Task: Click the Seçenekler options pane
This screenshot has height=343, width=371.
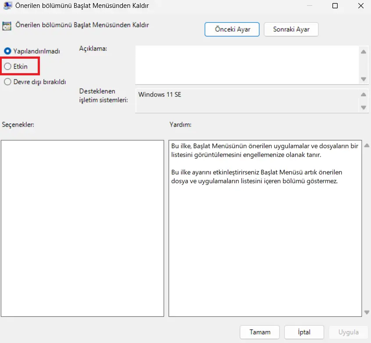Action: tap(82, 228)
